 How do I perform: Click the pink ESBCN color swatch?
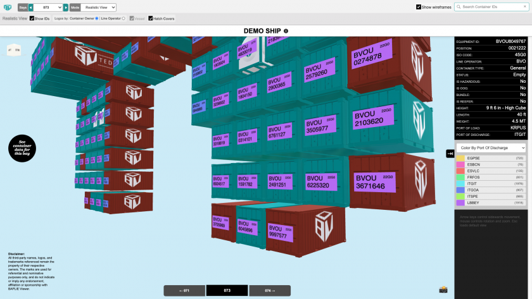(460, 164)
